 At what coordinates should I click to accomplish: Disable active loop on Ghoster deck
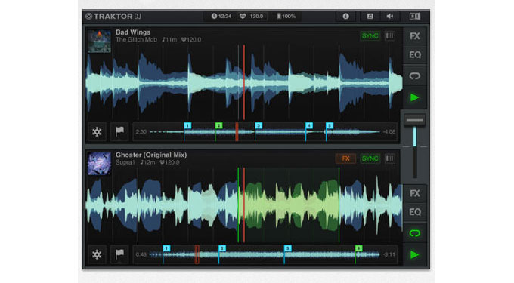coord(415,233)
